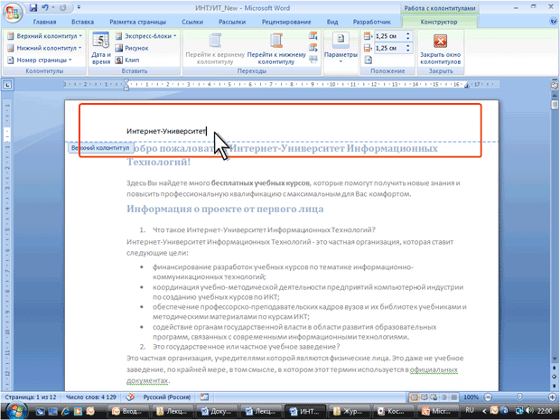The image size is (560, 420).
Task: Go to previous section icon
Action: [x=313, y=35]
